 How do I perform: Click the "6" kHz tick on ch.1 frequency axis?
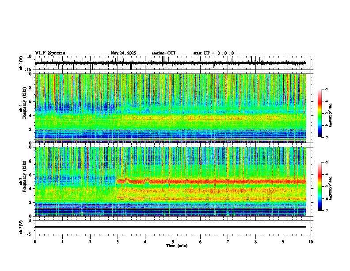pos(31,102)
